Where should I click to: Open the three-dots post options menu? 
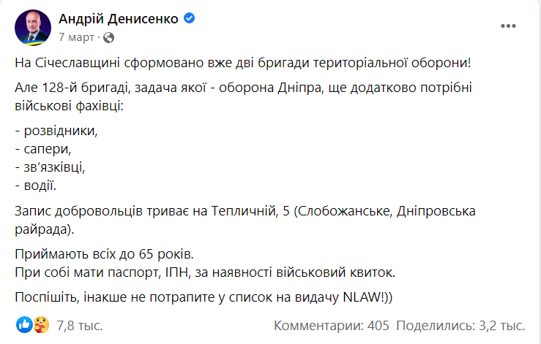[x=508, y=26]
